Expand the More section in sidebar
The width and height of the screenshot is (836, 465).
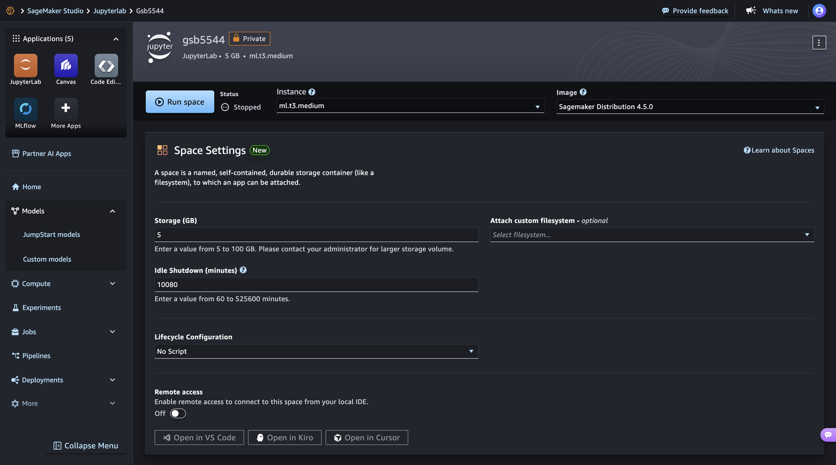112,404
